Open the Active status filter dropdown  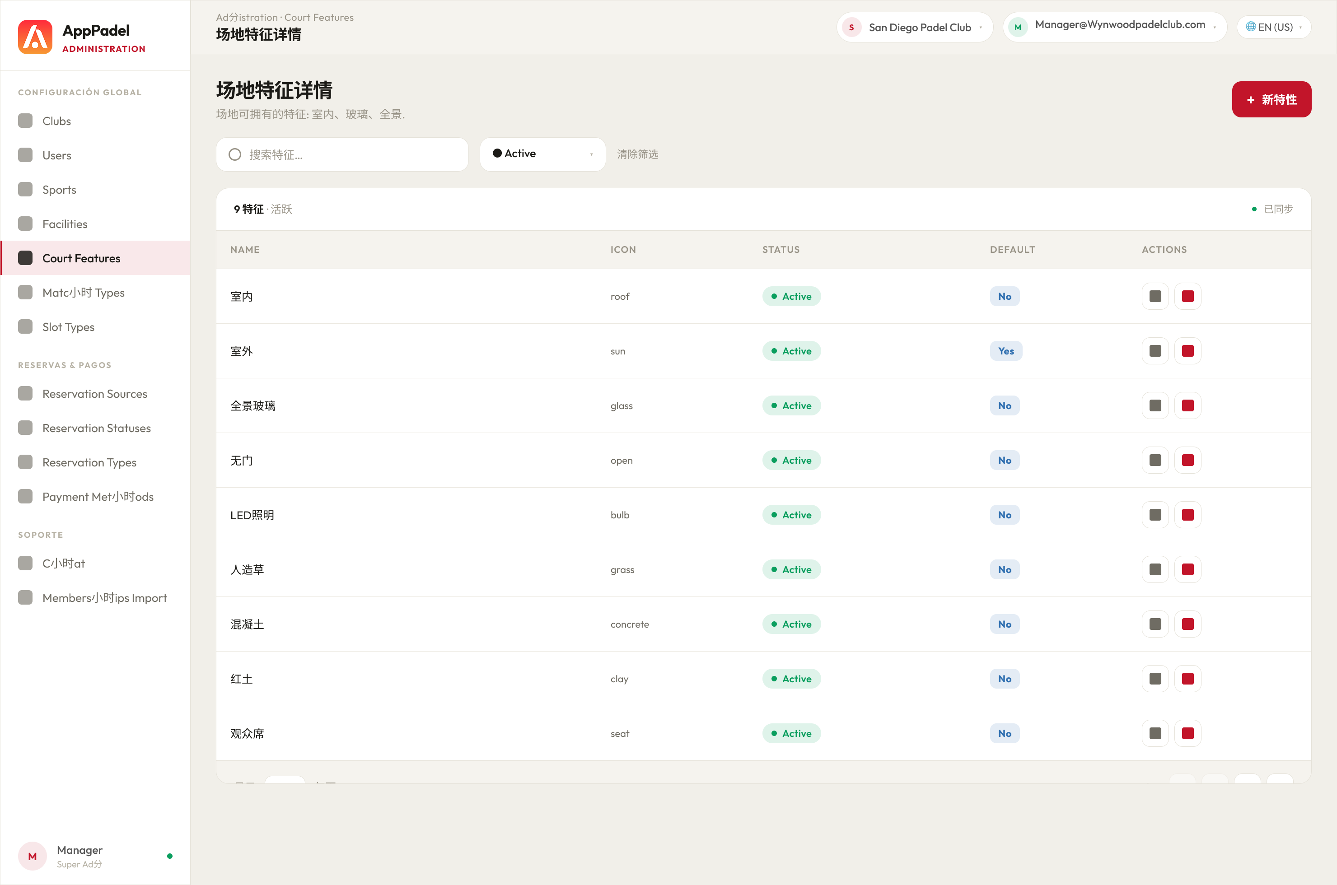point(542,154)
